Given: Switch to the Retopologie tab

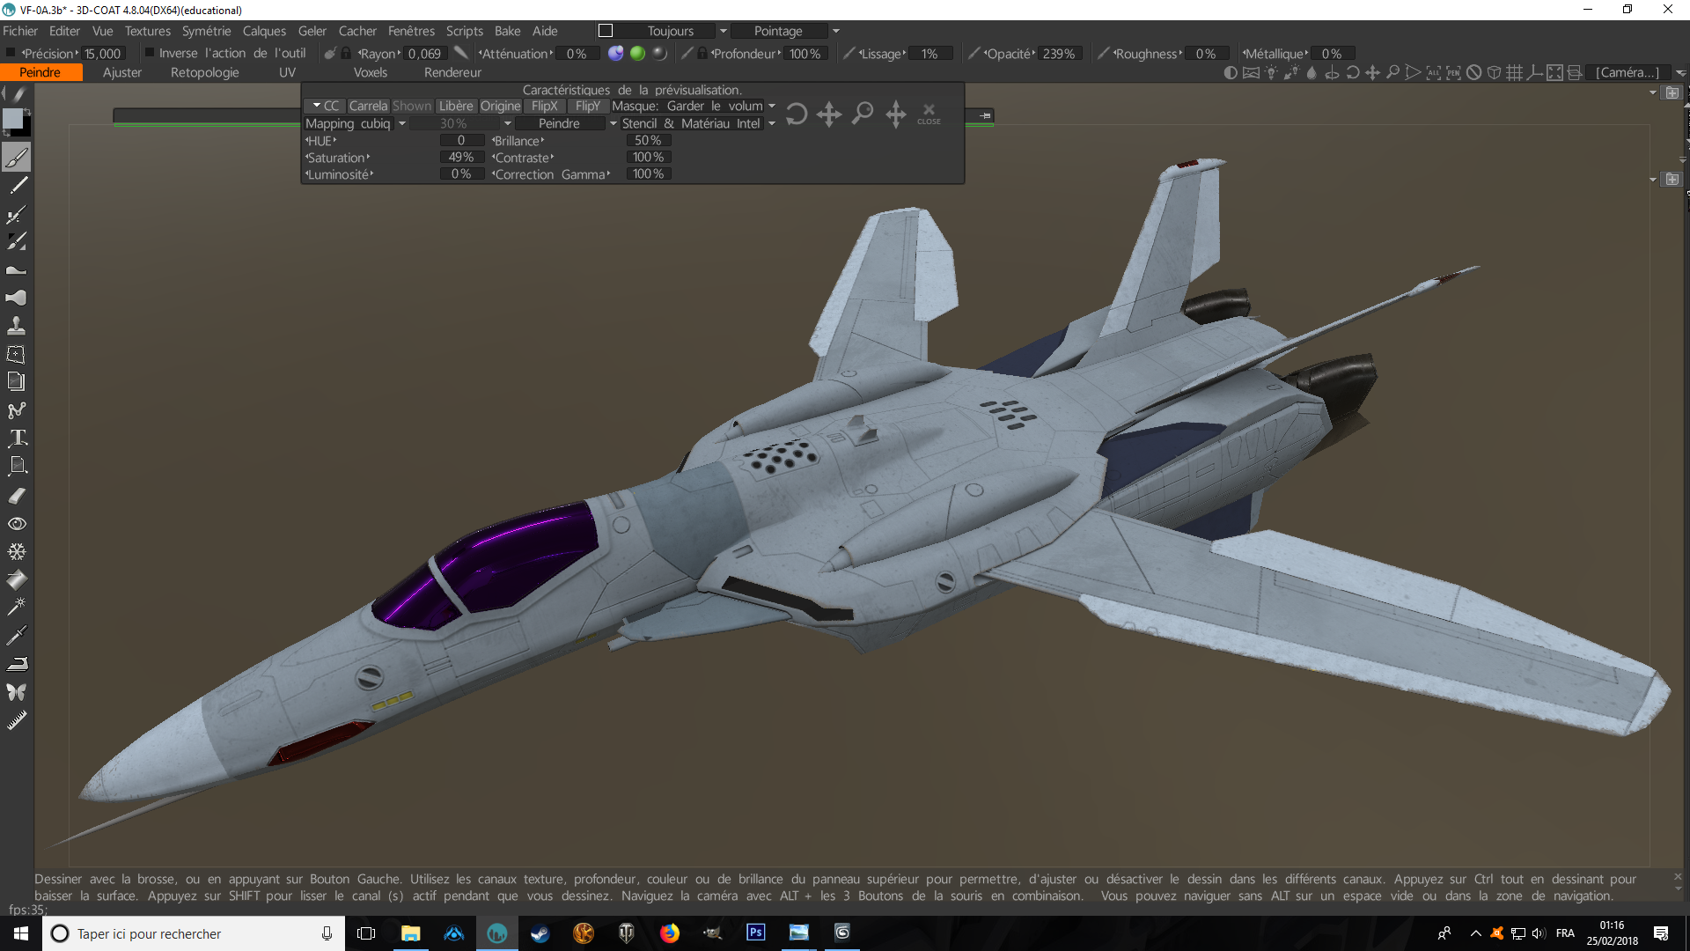Looking at the screenshot, I should point(204,73).
